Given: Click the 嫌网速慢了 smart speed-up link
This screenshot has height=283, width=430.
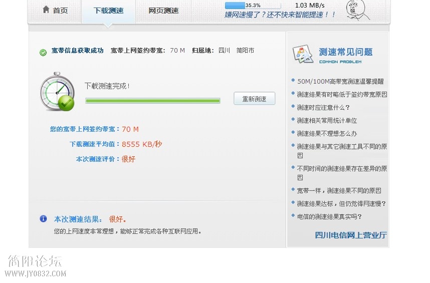Looking at the screenshot, I should tap(280, 15).
